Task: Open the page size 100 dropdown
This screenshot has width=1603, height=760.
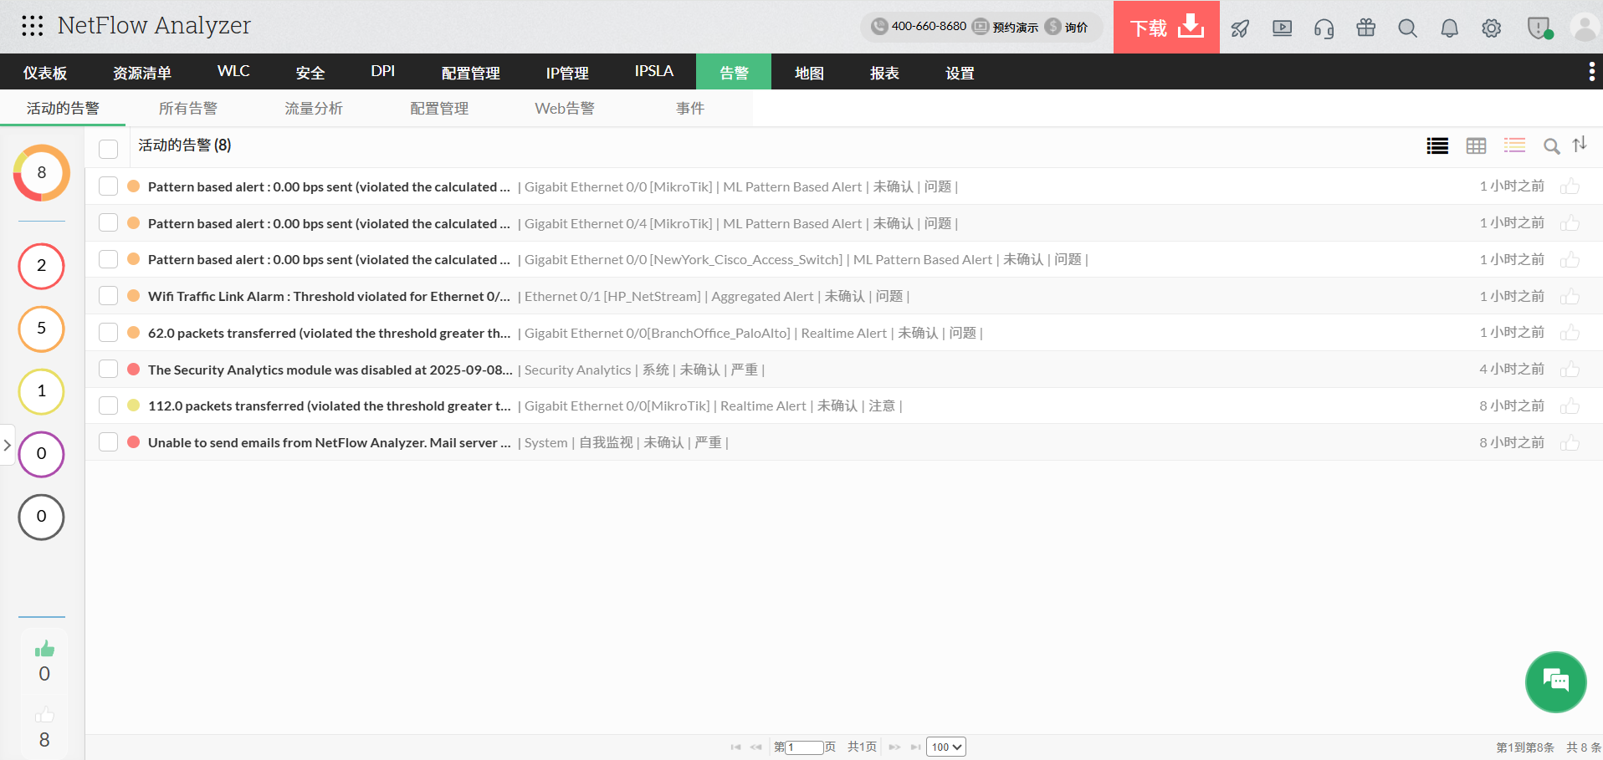Action: pos(945,747)
